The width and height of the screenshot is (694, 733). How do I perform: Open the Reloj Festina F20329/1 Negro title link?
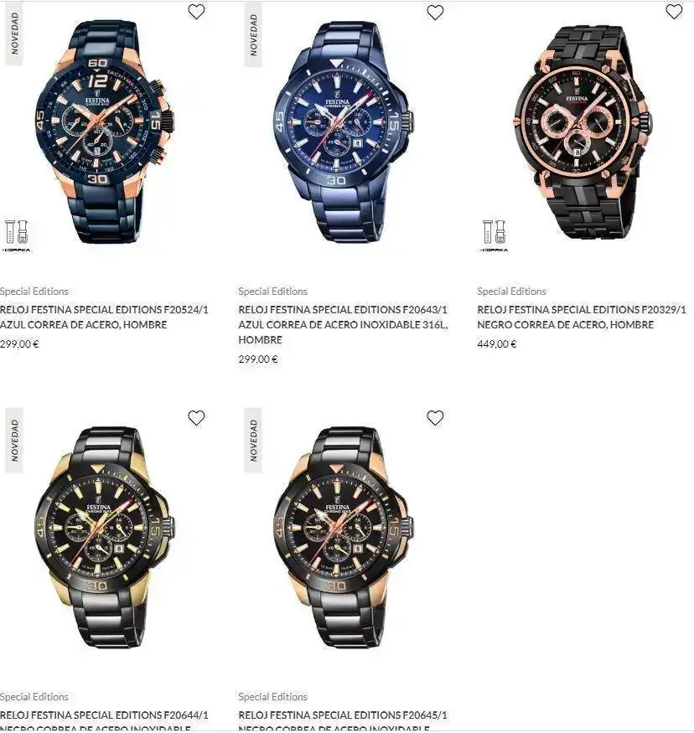click(582, 317)
